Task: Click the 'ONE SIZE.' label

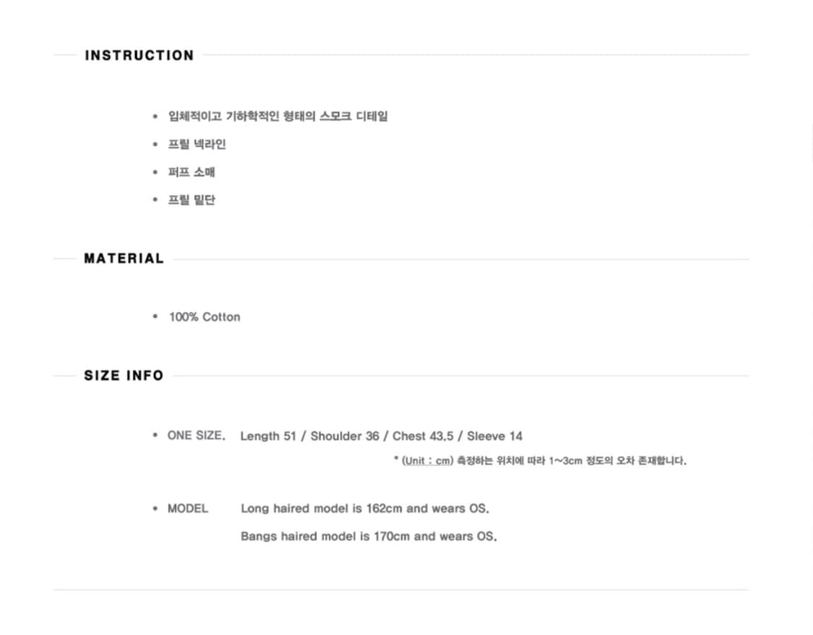Action: click(196, 436)
